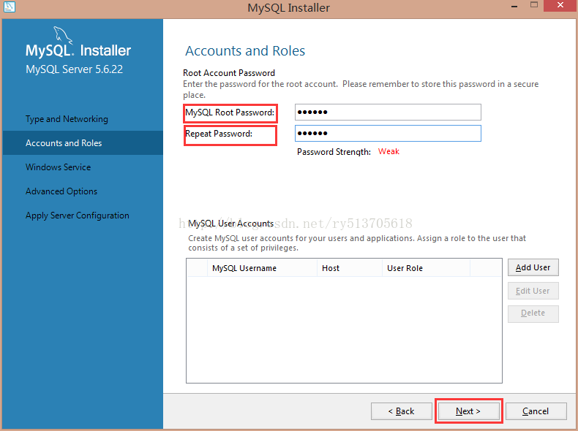Focus the MySQL Root Password field
The height and width of the screenshot is (431, 578).
(x=388, y=112)
